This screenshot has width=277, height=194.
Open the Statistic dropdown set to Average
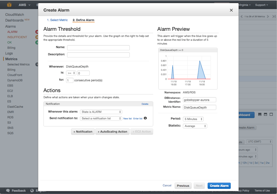click(x=195, y=126)
